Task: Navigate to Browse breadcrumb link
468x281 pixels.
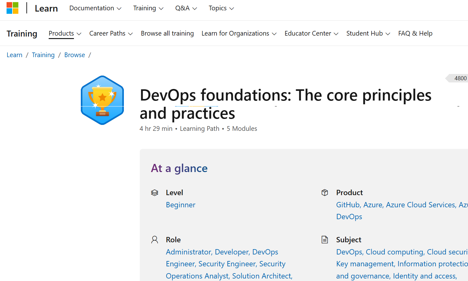Action: (75, 55)
